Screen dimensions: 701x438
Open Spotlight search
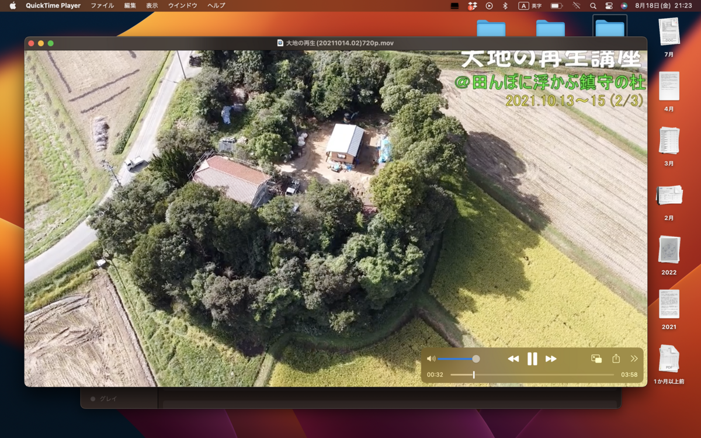click(593, 5)
